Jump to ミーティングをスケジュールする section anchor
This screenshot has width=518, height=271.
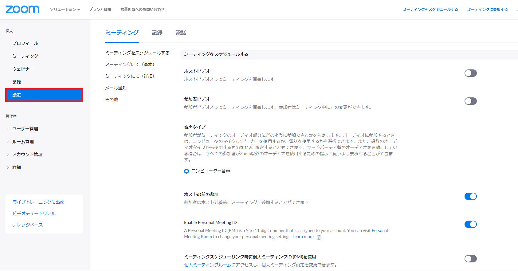click(137, 53)
